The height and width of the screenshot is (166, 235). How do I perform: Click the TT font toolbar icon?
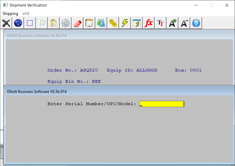tap(161, 23)
